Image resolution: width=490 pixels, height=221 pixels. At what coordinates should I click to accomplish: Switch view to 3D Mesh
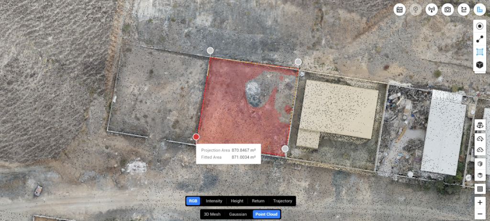pyautogui.click(x=212, y=214)
